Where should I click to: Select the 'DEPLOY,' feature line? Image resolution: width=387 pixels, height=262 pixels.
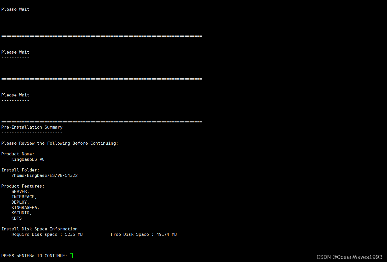pyautogui.click(x=20, y=202)
